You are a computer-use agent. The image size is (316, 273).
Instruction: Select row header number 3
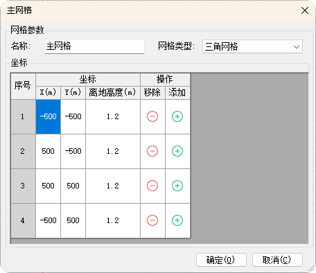point(23,186)
